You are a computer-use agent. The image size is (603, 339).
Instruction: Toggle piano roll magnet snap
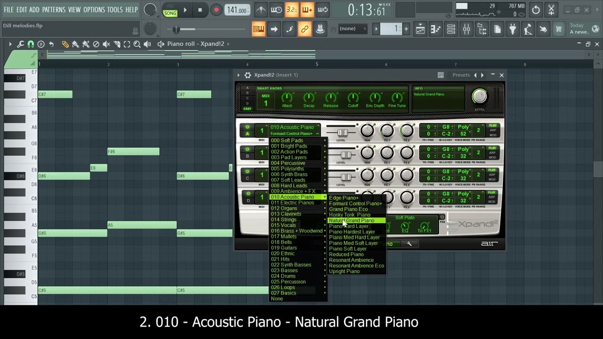click(x=31, y=44)
